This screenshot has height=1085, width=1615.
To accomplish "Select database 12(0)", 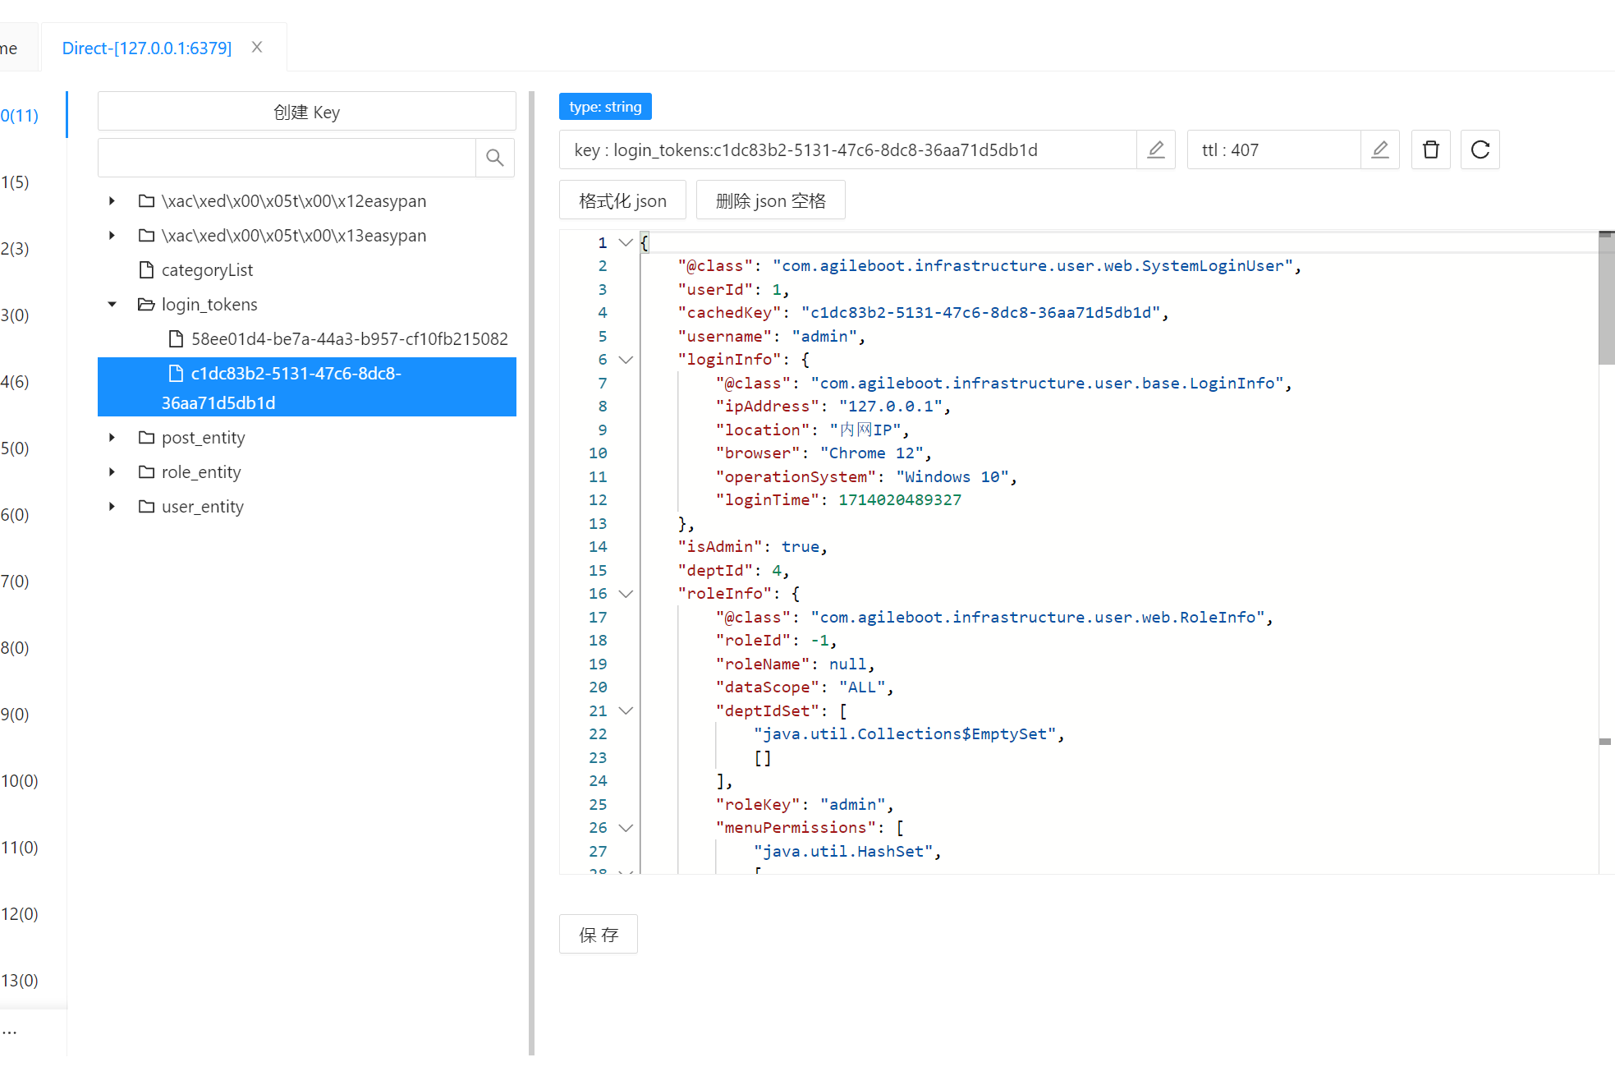I will [20, 913].
